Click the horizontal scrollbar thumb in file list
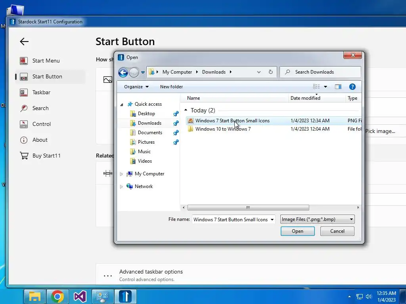 248,207
